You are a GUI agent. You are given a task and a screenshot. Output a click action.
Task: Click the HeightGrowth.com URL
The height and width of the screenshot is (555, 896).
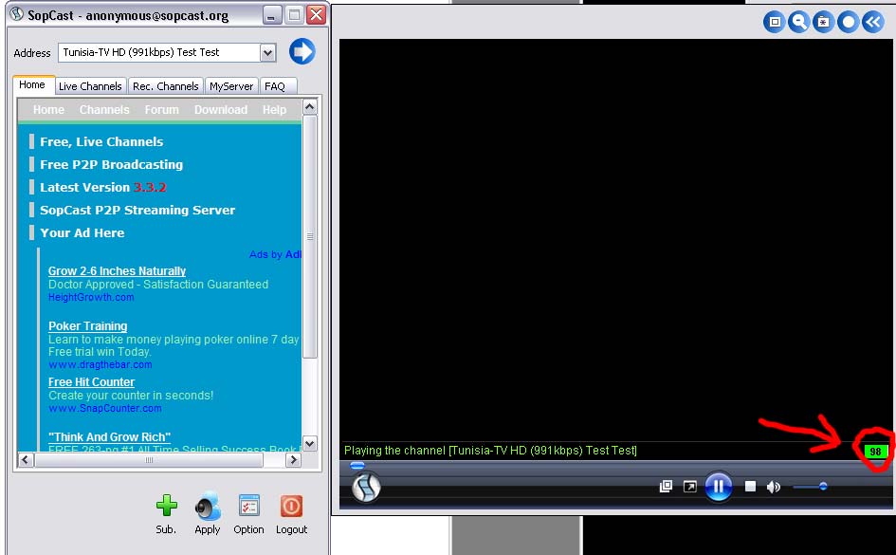tap(91, 297)
